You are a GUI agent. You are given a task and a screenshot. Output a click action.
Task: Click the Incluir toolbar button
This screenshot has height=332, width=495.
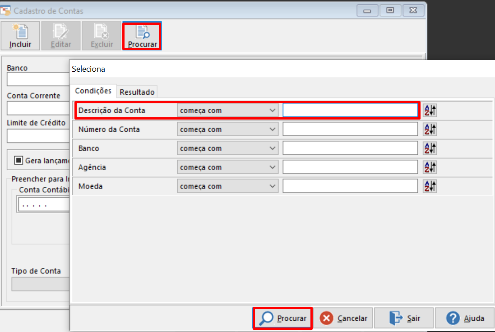coord(20,36)
